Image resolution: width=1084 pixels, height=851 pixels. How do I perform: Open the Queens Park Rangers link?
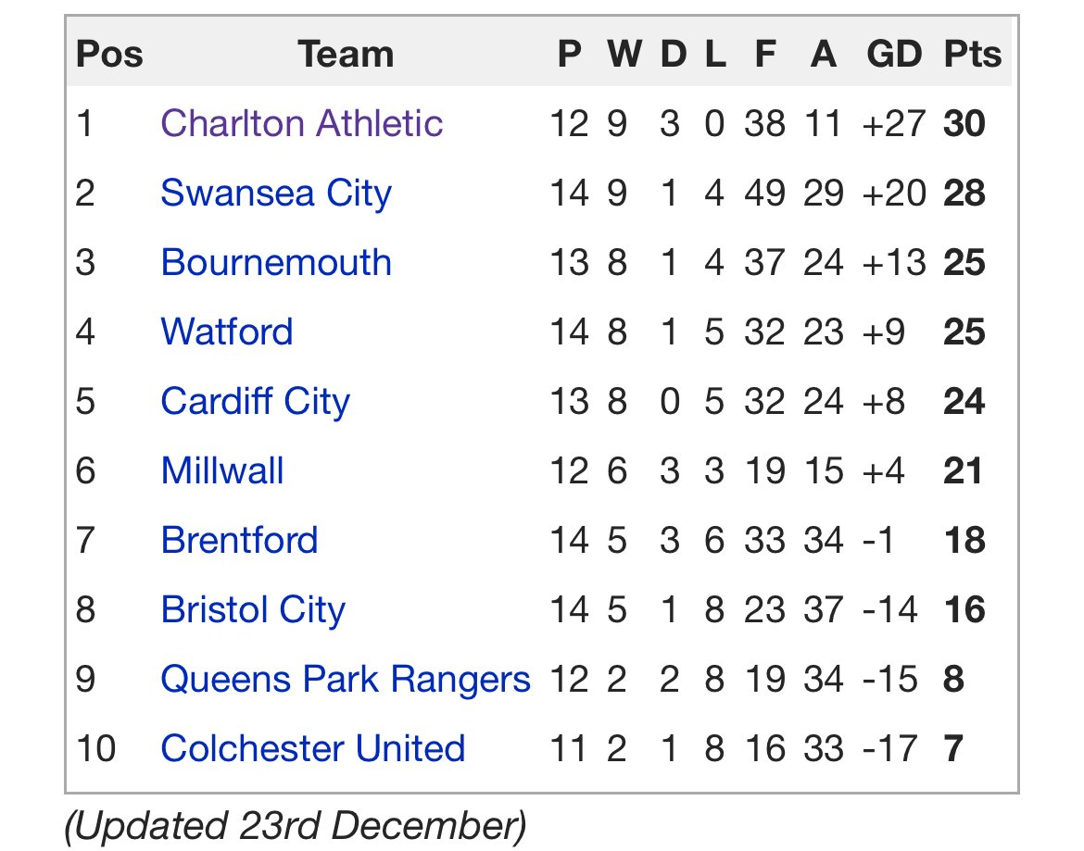(x=345, y=680)
